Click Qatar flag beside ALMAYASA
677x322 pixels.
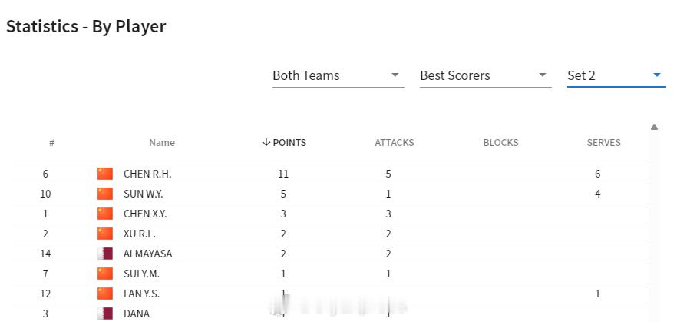[x=105, y=254]
